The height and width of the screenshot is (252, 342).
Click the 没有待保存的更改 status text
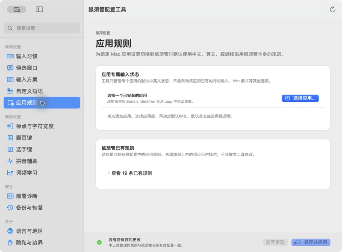click(x=124, y=240)
